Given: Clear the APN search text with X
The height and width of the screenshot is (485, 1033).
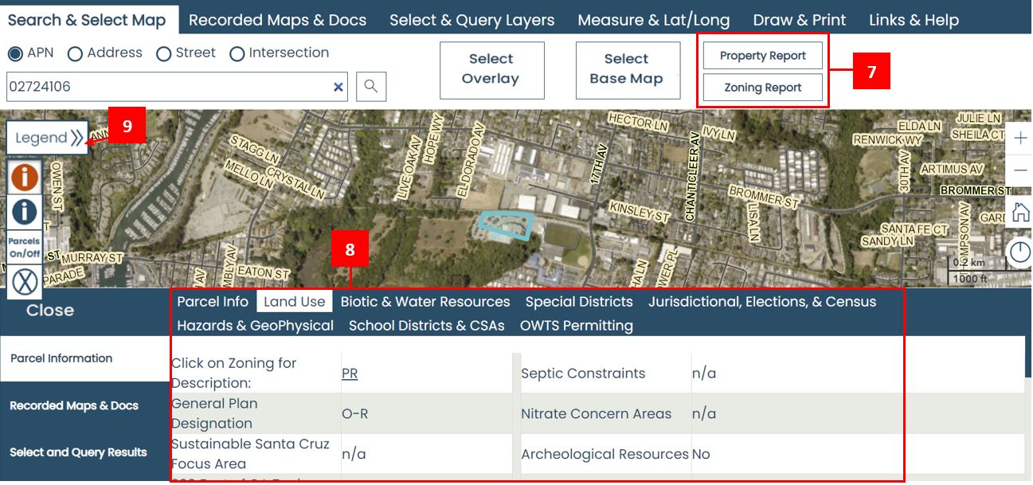Looking at the screenshot, I should pyautogui.click(x=338, y=87).
